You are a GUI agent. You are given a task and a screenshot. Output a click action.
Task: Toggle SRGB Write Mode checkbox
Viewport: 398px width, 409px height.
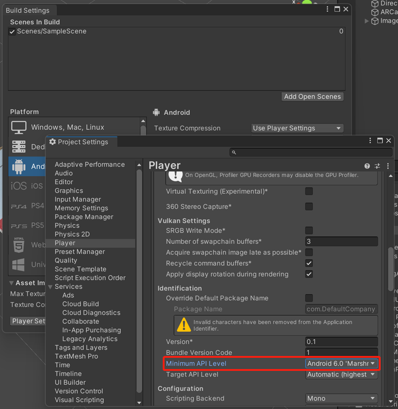[309, 230]
